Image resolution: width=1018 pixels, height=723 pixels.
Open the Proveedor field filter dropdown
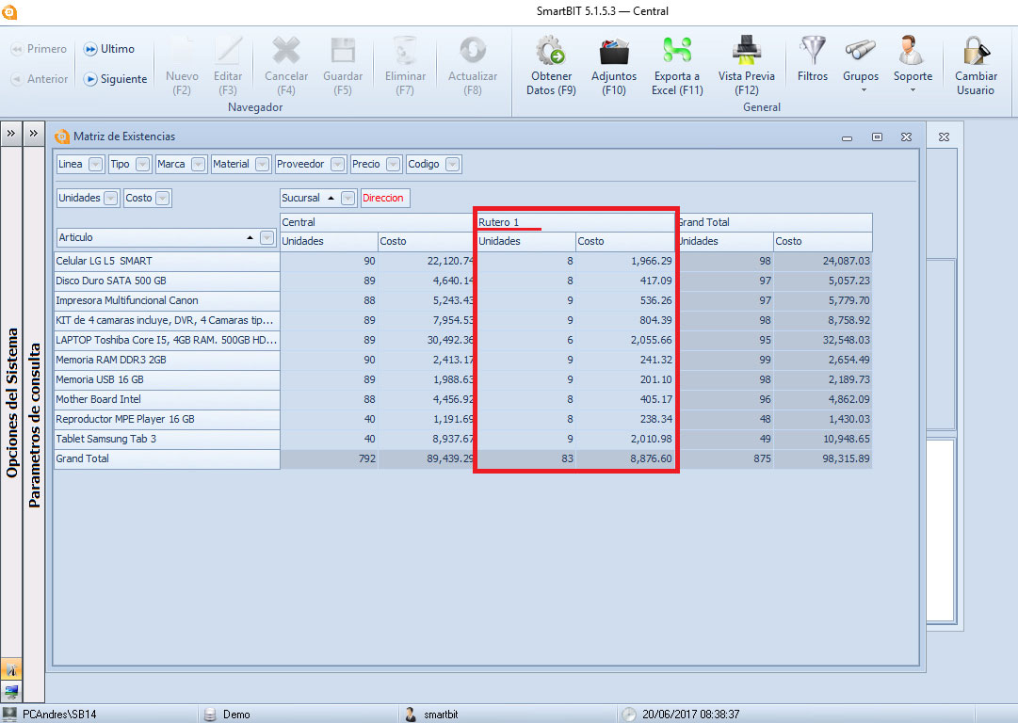337,164
